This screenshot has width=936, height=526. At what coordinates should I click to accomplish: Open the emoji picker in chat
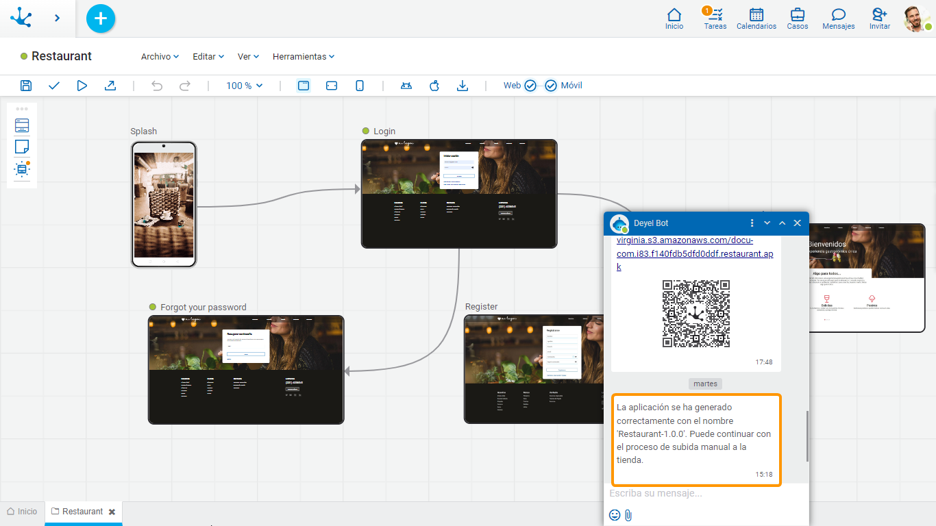[615, 515]
